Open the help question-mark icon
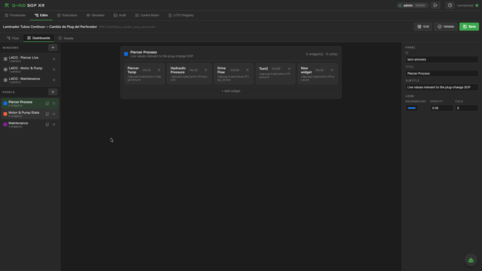The height and width of the screenshot is (271, 482). tap(450, 5)
